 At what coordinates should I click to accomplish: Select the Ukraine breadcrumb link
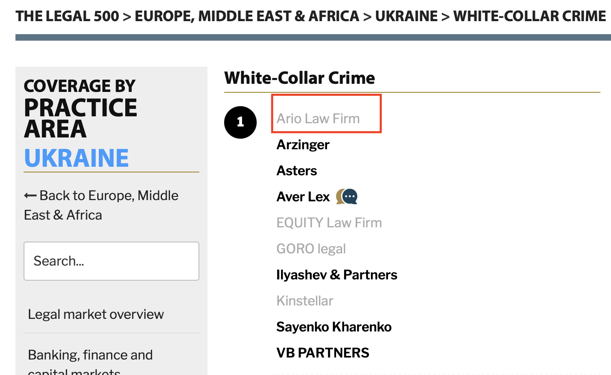coord(406,16)
